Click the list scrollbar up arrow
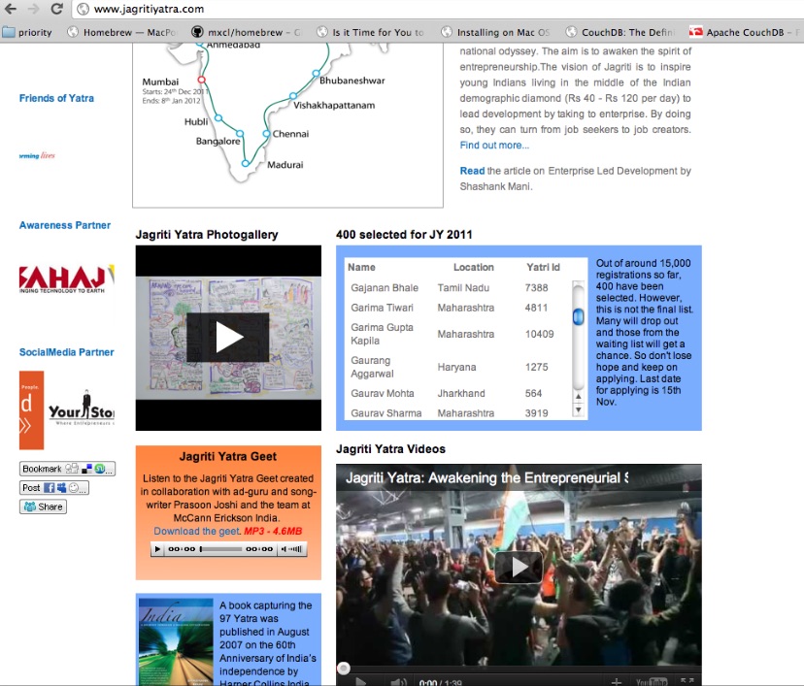 [x=579, y=396]
